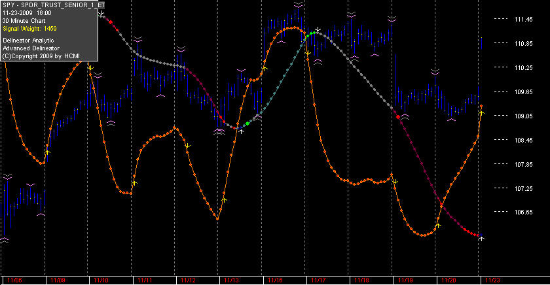Click the red dot beside the info box
Screen dimensions: 550x285
coord(111,22)
